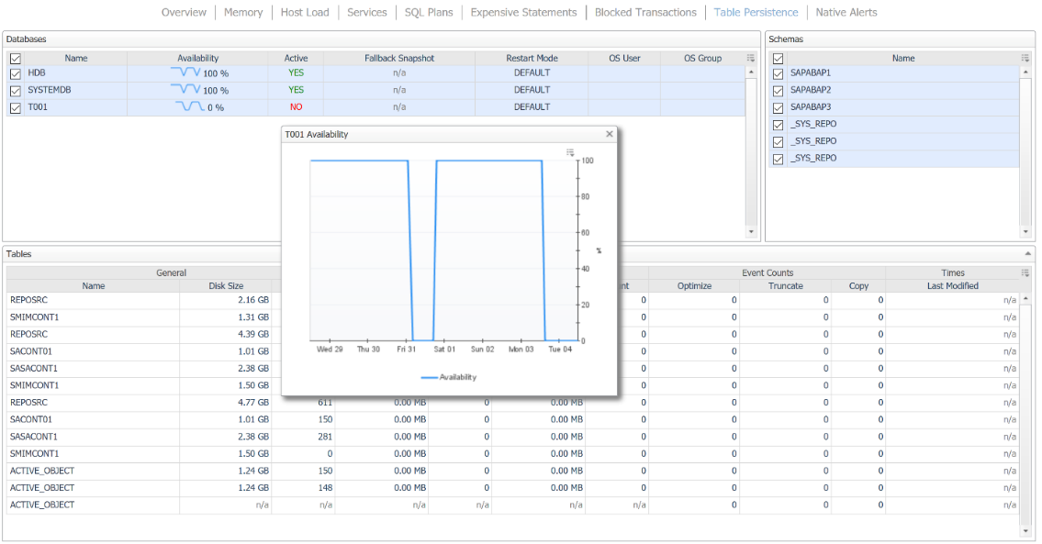
Task: Sort tables by Disk Size column
Action: click(x=226, y=286)
